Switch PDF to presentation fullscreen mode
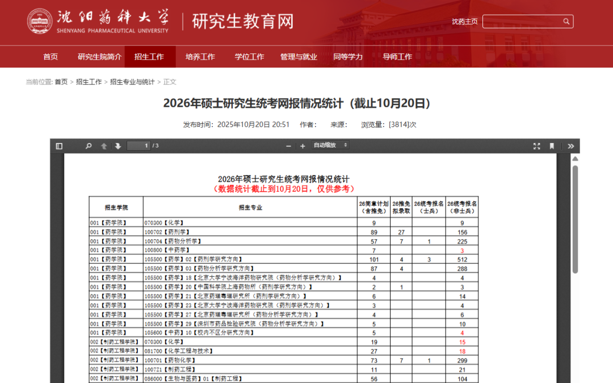 point(537,146)
